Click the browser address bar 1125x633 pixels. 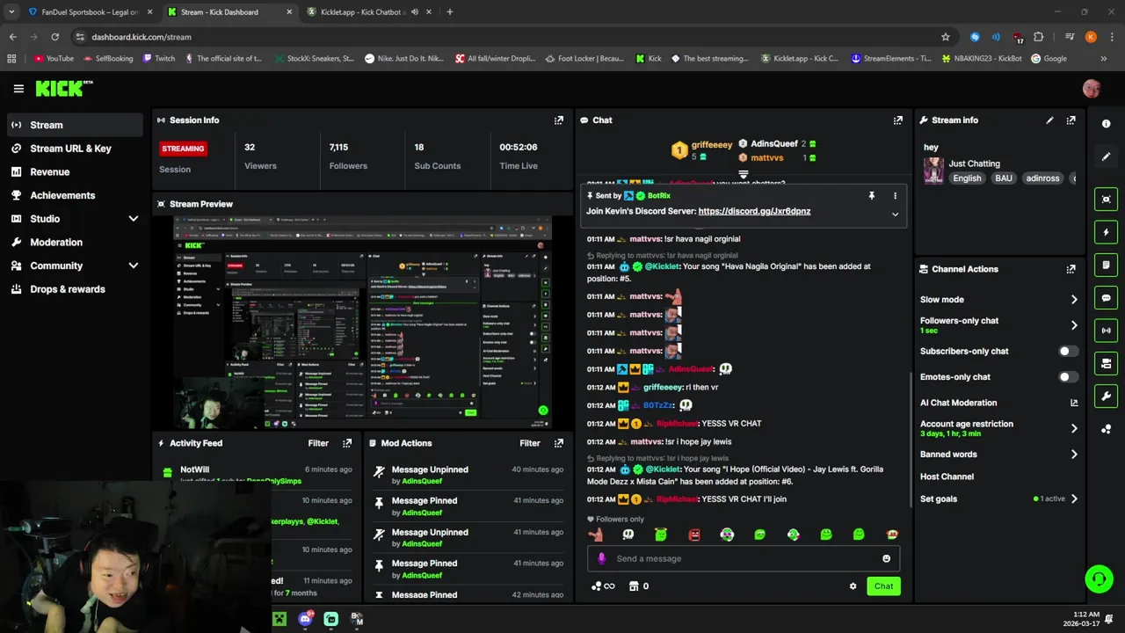510,37
